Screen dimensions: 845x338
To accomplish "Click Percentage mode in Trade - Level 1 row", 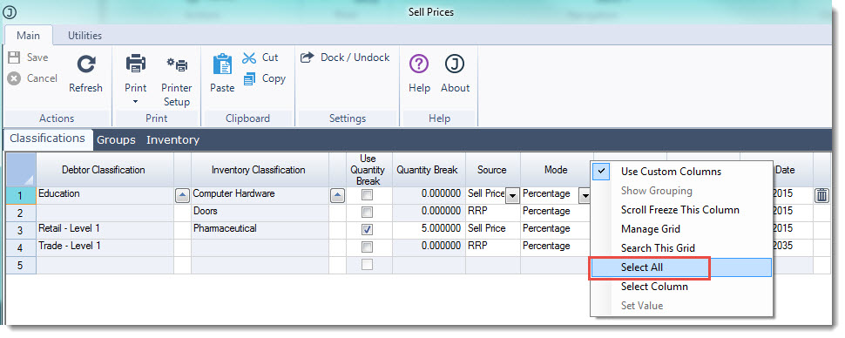I will pos(556,247).
